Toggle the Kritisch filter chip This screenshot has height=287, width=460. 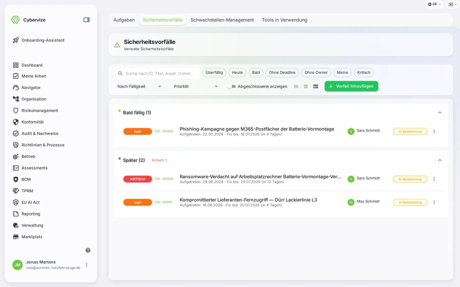point(364,72)
